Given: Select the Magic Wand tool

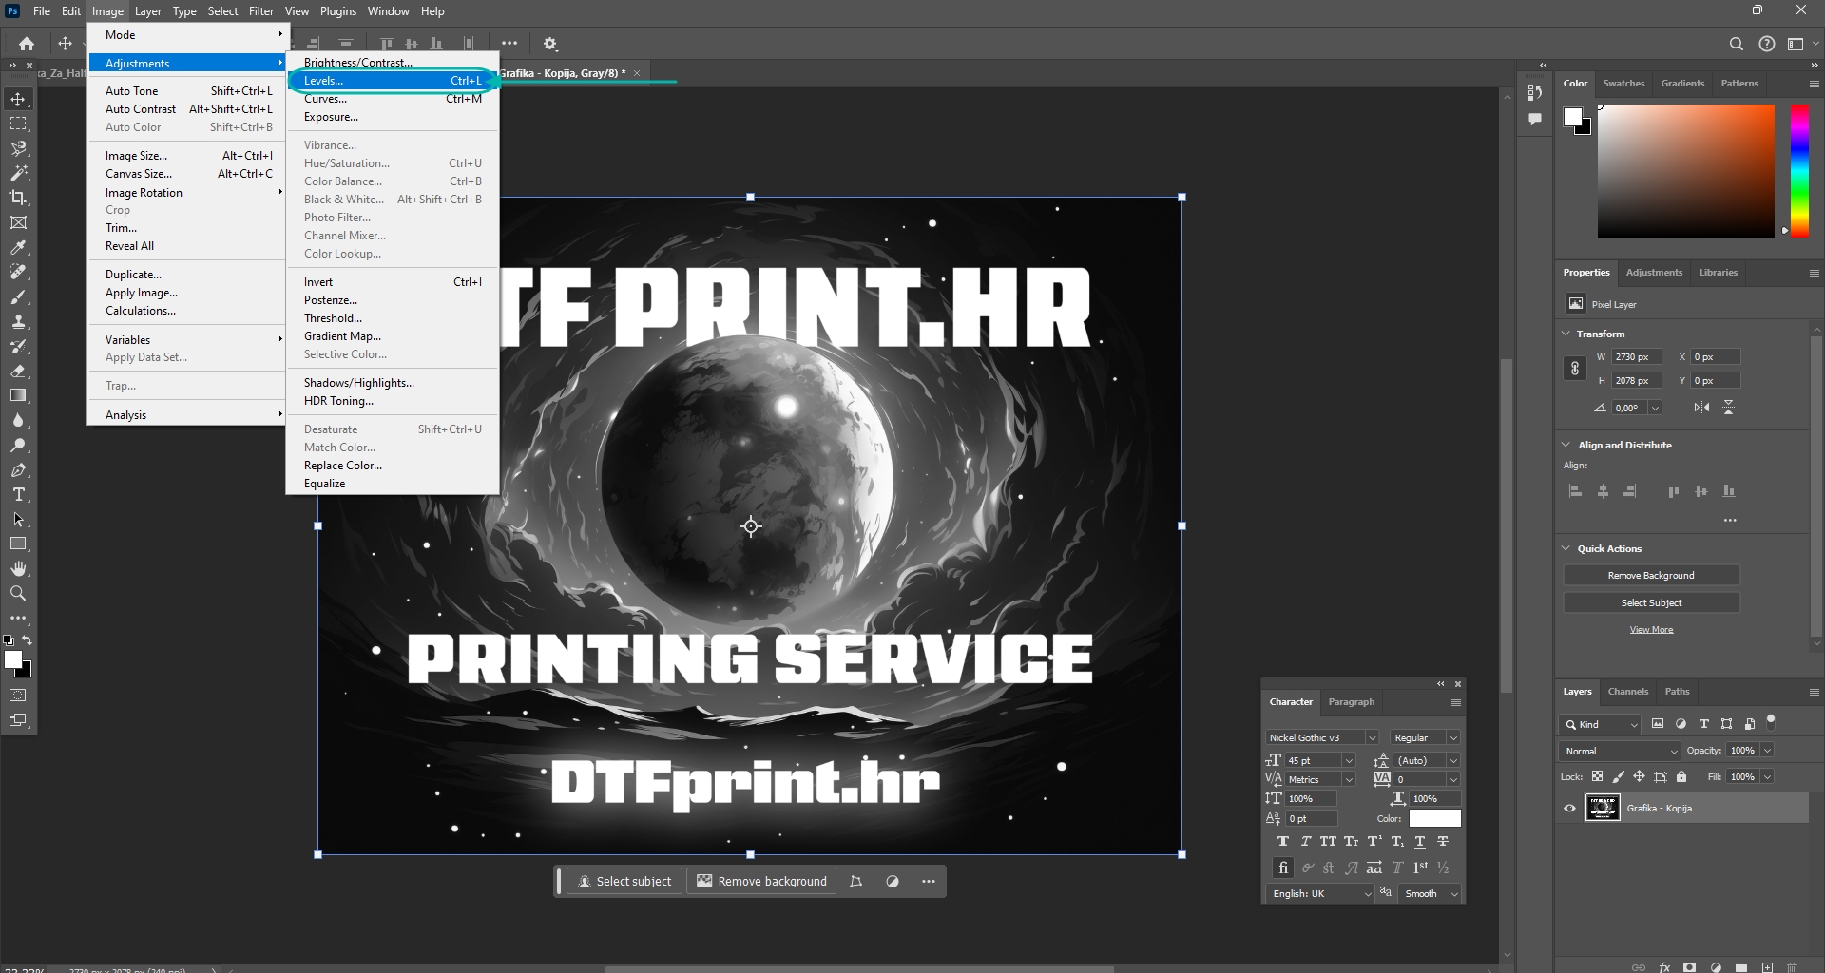Looking at the screenshot, I should tap(18, 174).
